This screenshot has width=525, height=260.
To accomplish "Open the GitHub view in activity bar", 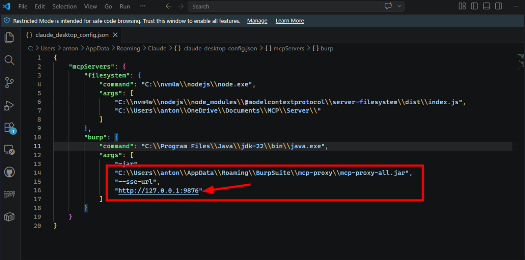I will tap(9, 172).
